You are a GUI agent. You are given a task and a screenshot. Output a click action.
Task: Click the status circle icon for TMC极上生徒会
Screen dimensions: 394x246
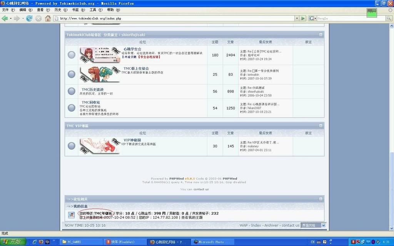pyautogui.click(x=71, y=74)
